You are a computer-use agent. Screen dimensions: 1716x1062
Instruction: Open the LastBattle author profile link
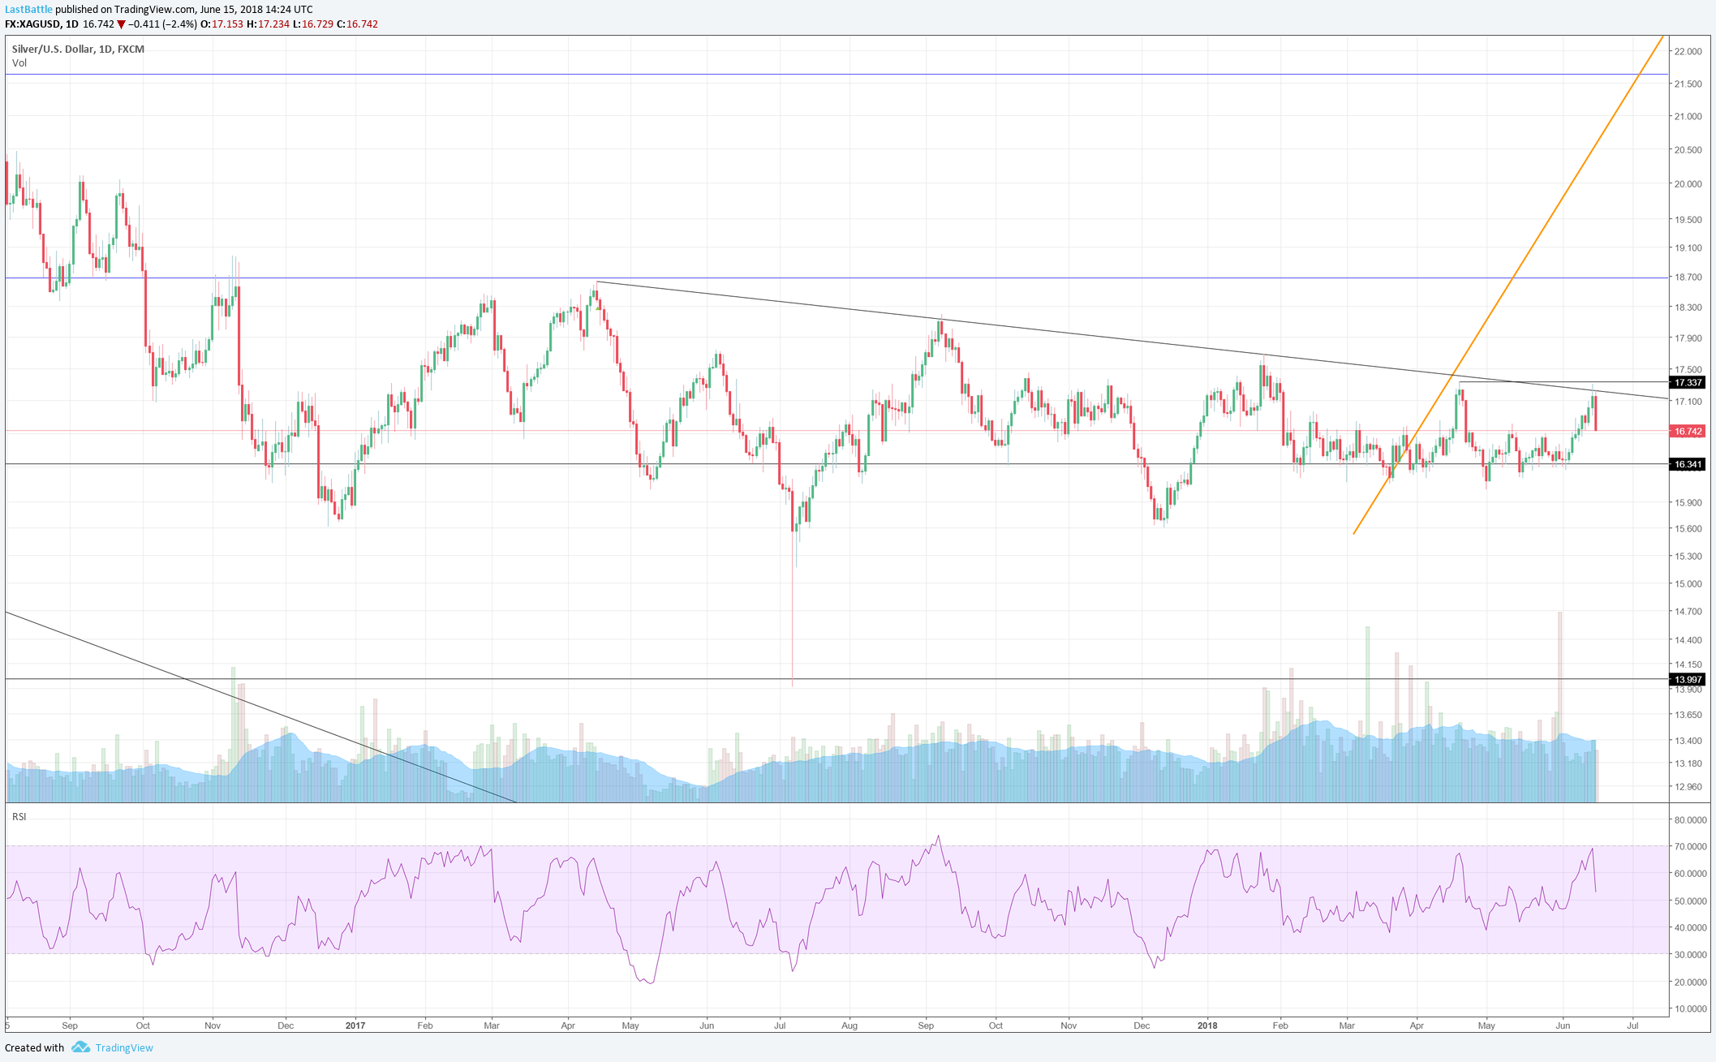pyautogui.click(x=29, y=9)
